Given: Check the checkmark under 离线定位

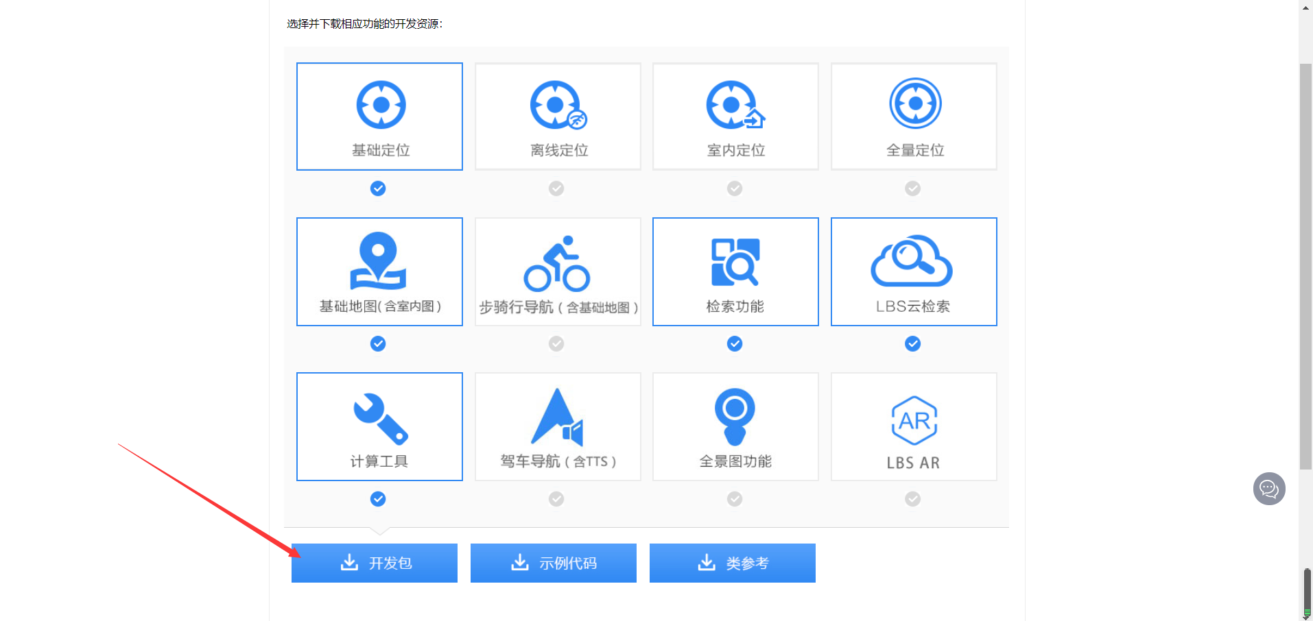Looking at the screenshot, I should pyautogui.click(x=556, y=188).
